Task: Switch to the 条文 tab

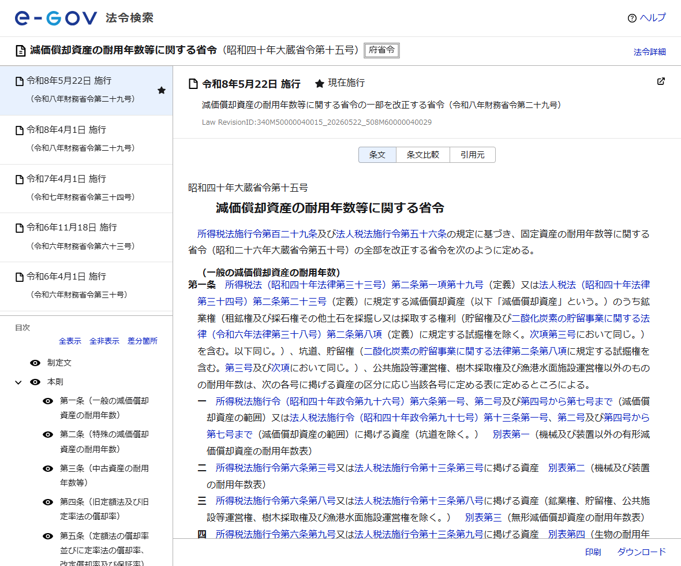Action: [x=377, y=155]
